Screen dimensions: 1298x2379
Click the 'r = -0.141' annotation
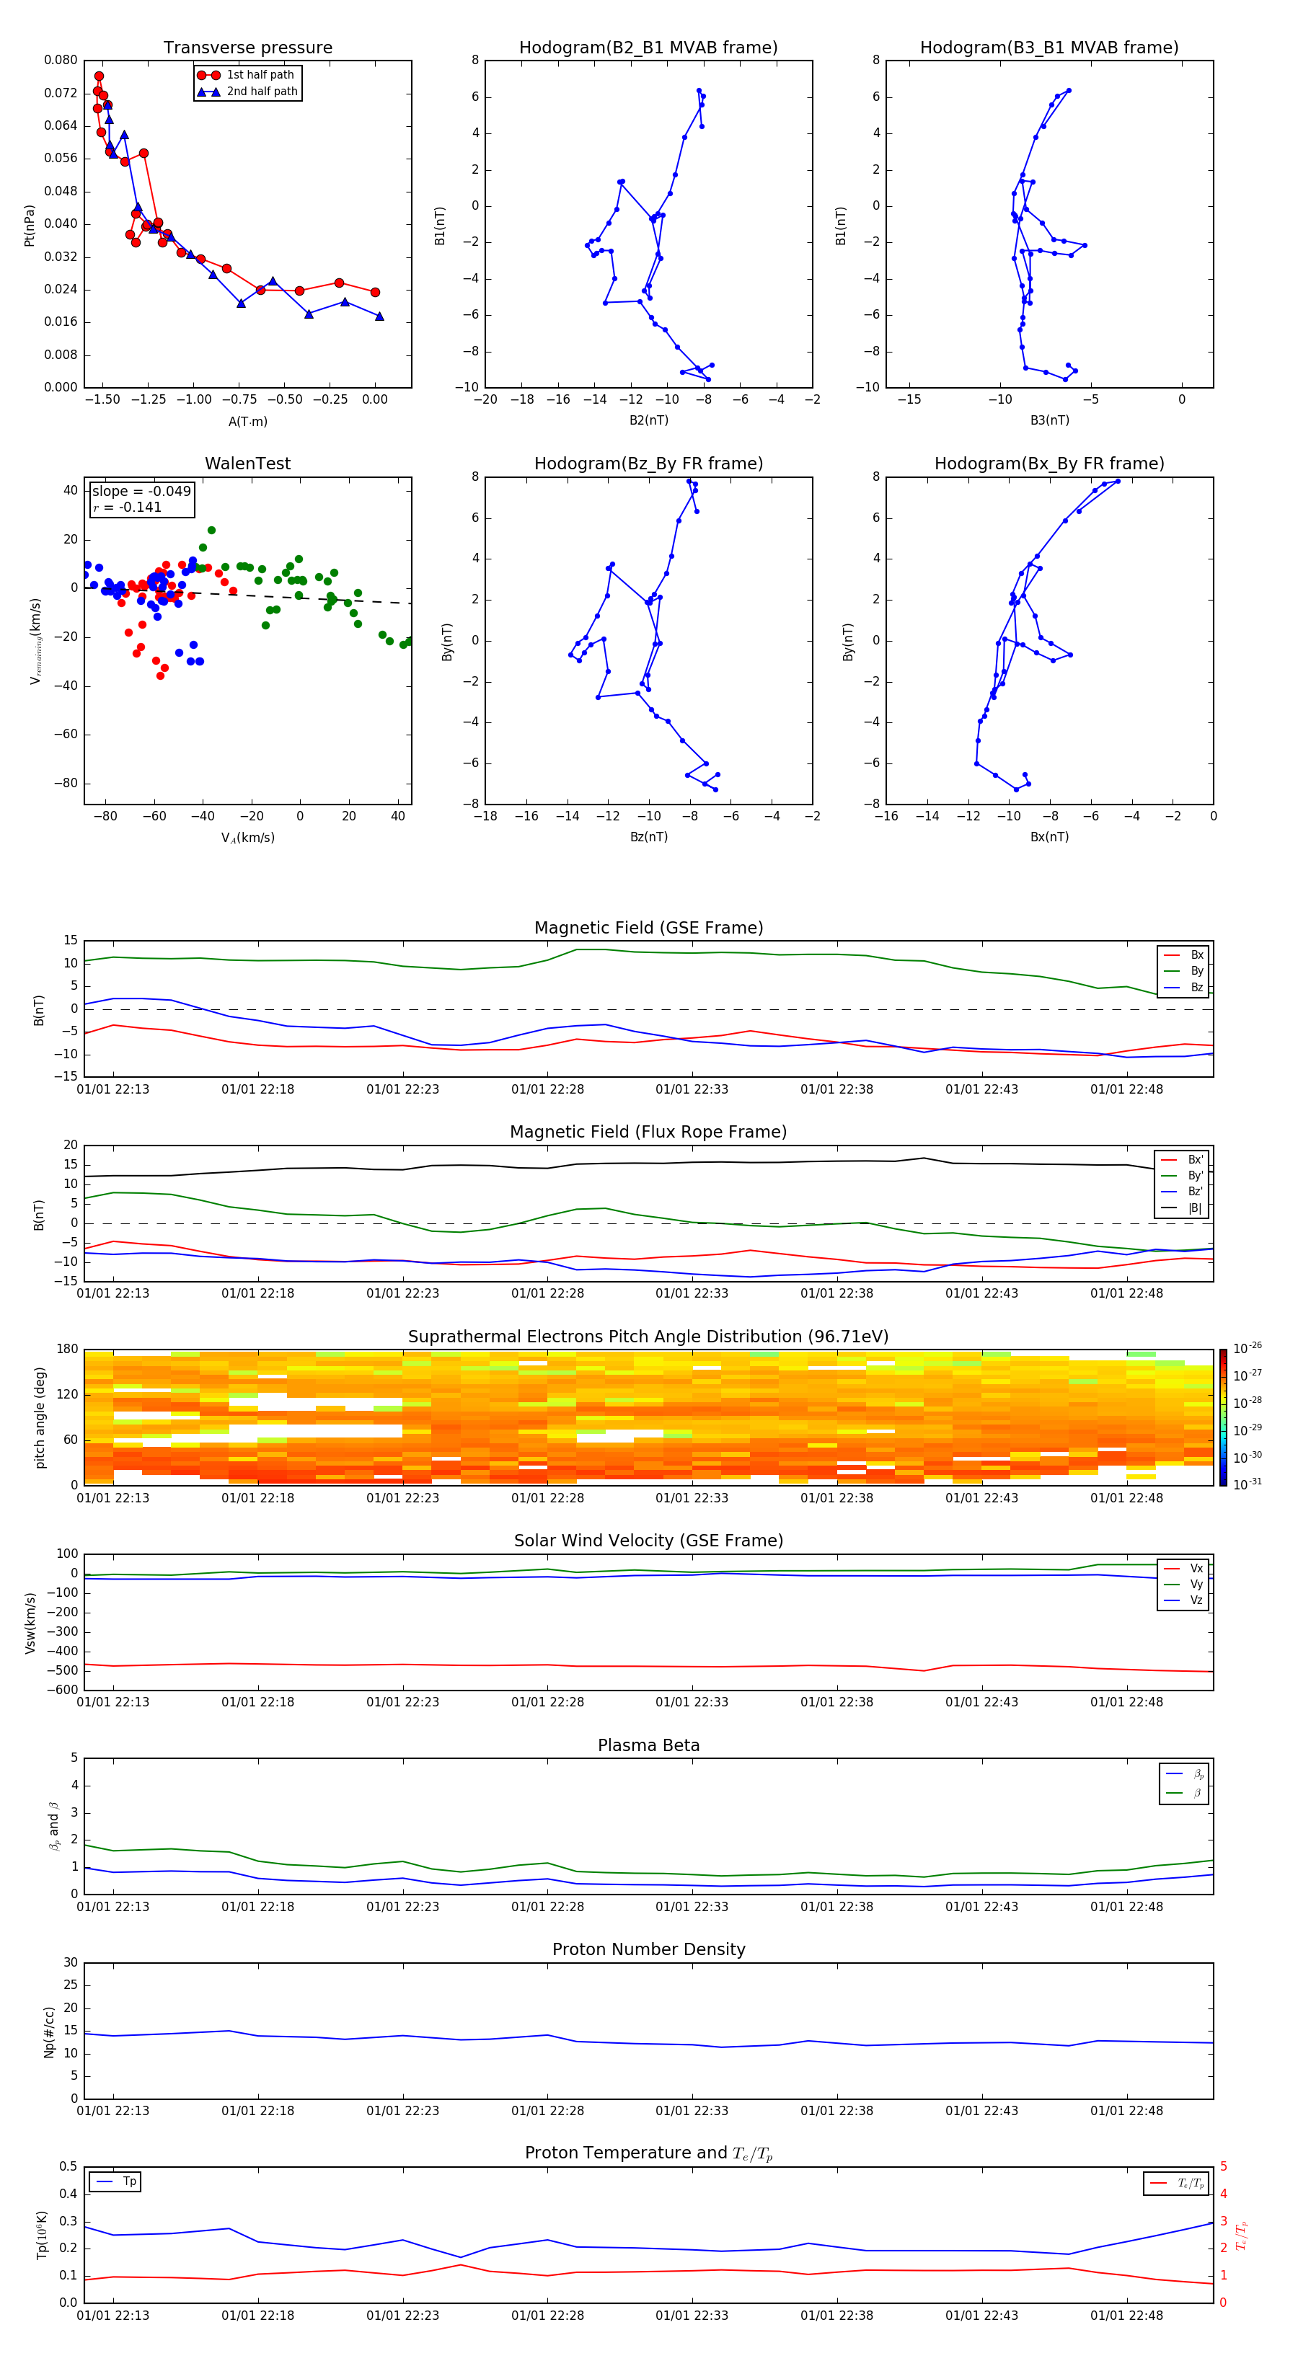coord(128,507)
